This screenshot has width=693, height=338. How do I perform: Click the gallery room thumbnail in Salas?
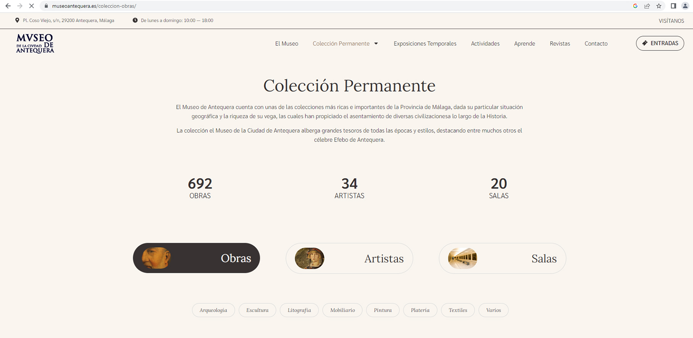[x=463, y=258]
